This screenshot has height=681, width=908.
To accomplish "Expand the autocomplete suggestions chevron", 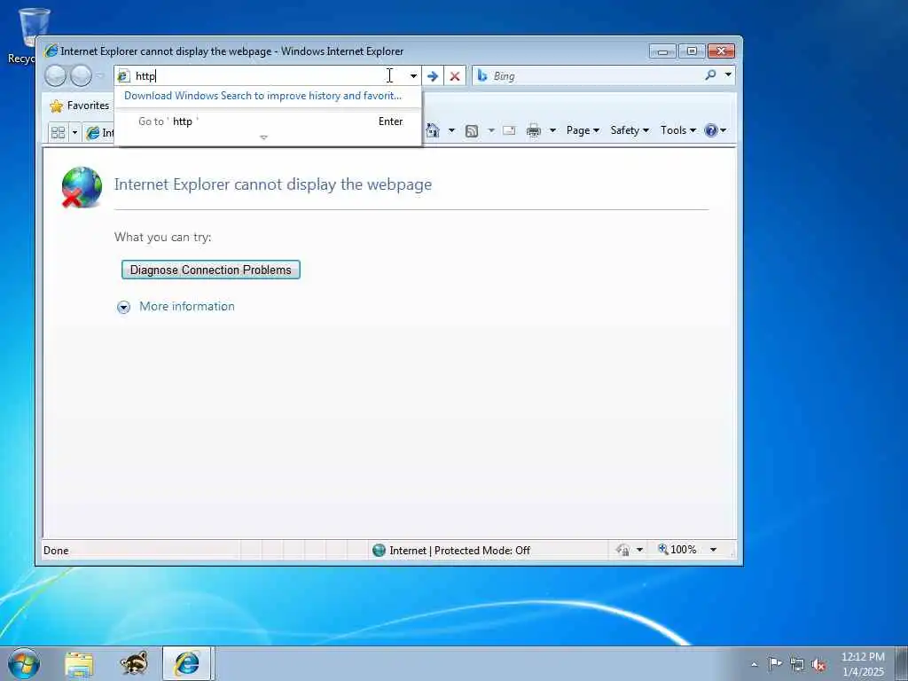I will (263, 137).
